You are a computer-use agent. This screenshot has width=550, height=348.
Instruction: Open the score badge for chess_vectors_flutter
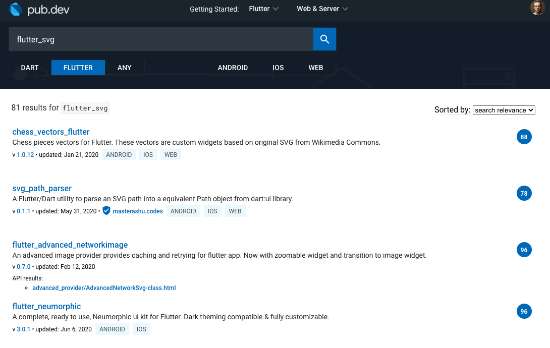point(524,137)
